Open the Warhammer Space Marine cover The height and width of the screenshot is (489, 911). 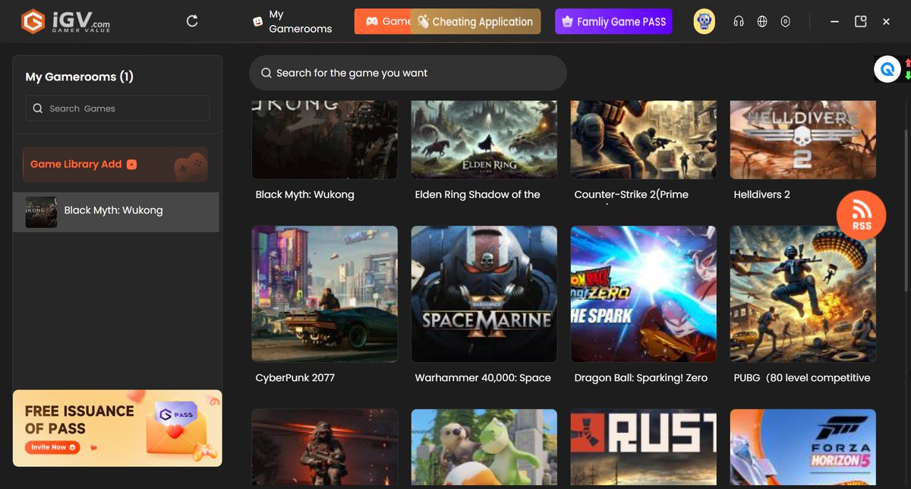[x=484, y=294]
